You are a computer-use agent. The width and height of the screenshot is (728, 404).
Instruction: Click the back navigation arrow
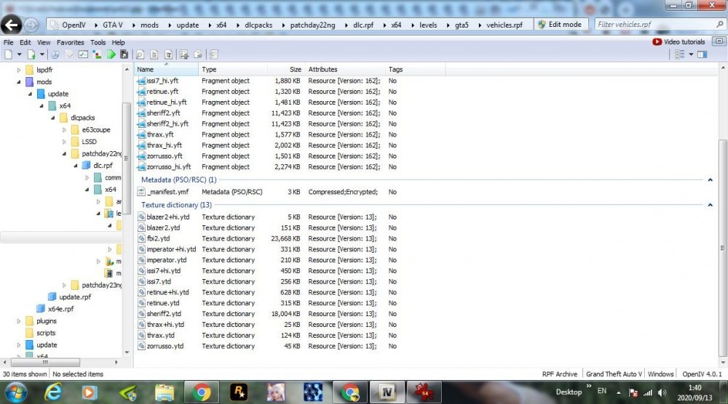(11, 25)
